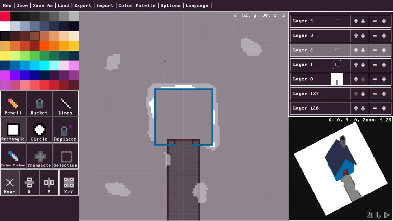The height and width of the screenshot is (221, 393).
Task: Open the Color Palette menu
Action: point(137,6)
